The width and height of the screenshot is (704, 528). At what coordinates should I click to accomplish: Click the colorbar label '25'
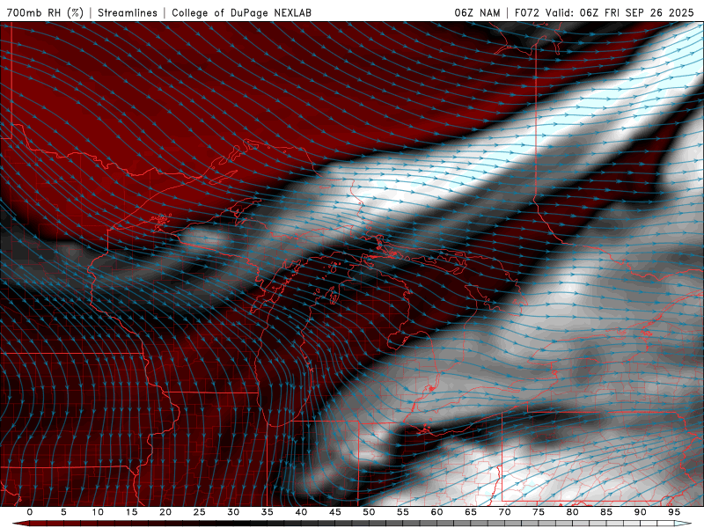(x=200, y=512)
